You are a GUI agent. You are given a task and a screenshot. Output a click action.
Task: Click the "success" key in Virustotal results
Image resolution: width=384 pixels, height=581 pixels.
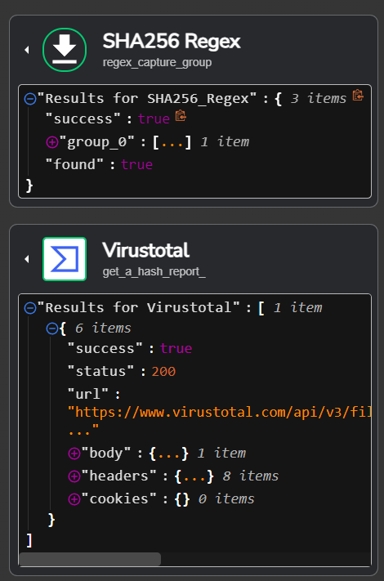tap(105, 348)
